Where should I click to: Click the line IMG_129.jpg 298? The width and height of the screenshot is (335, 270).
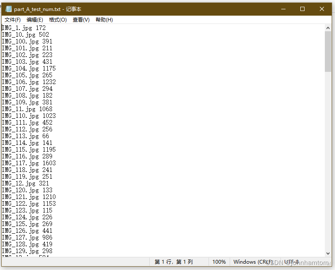click(27, 251)
